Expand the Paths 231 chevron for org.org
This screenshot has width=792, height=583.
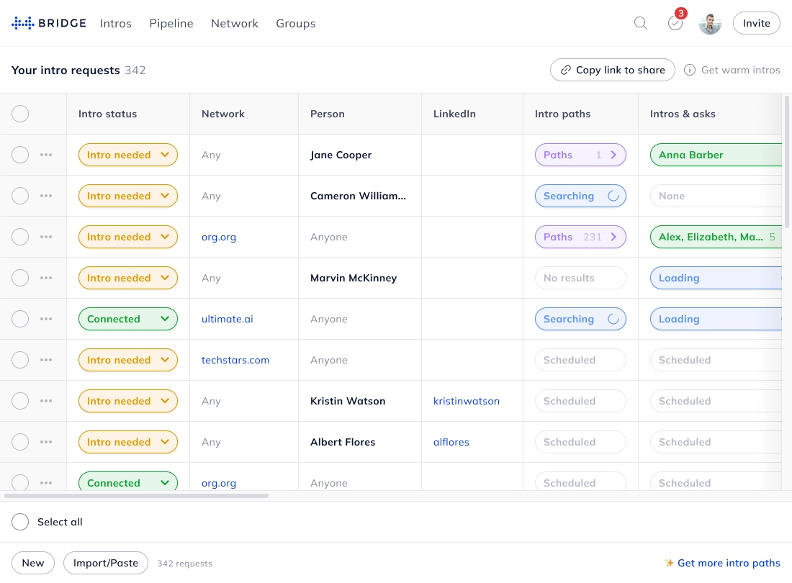click(x=613, y=237)
